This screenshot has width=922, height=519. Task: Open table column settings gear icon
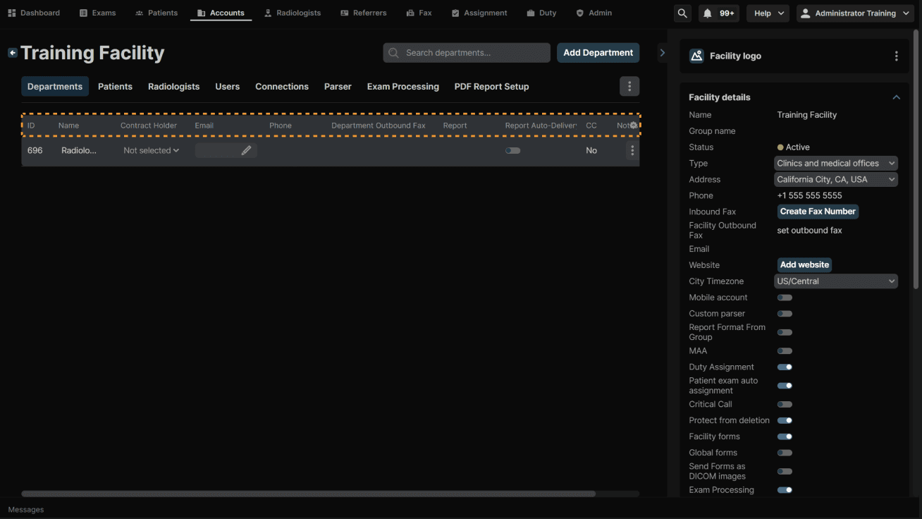633,125
